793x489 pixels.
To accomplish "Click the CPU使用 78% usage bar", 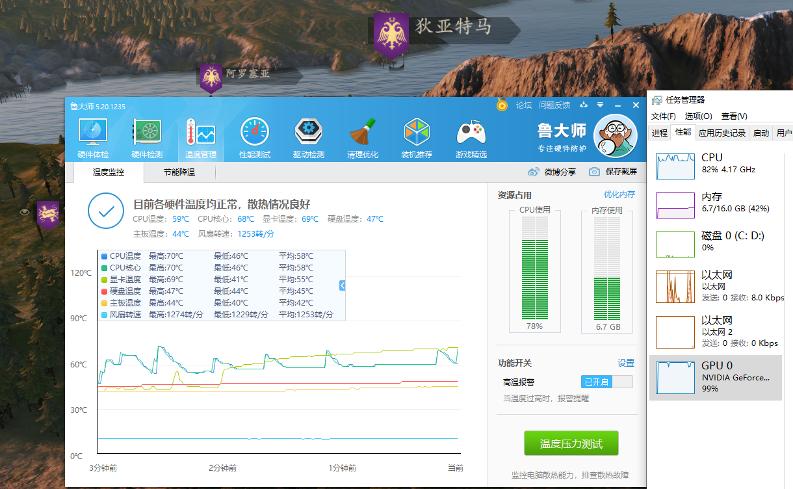I will click(535, 269).
